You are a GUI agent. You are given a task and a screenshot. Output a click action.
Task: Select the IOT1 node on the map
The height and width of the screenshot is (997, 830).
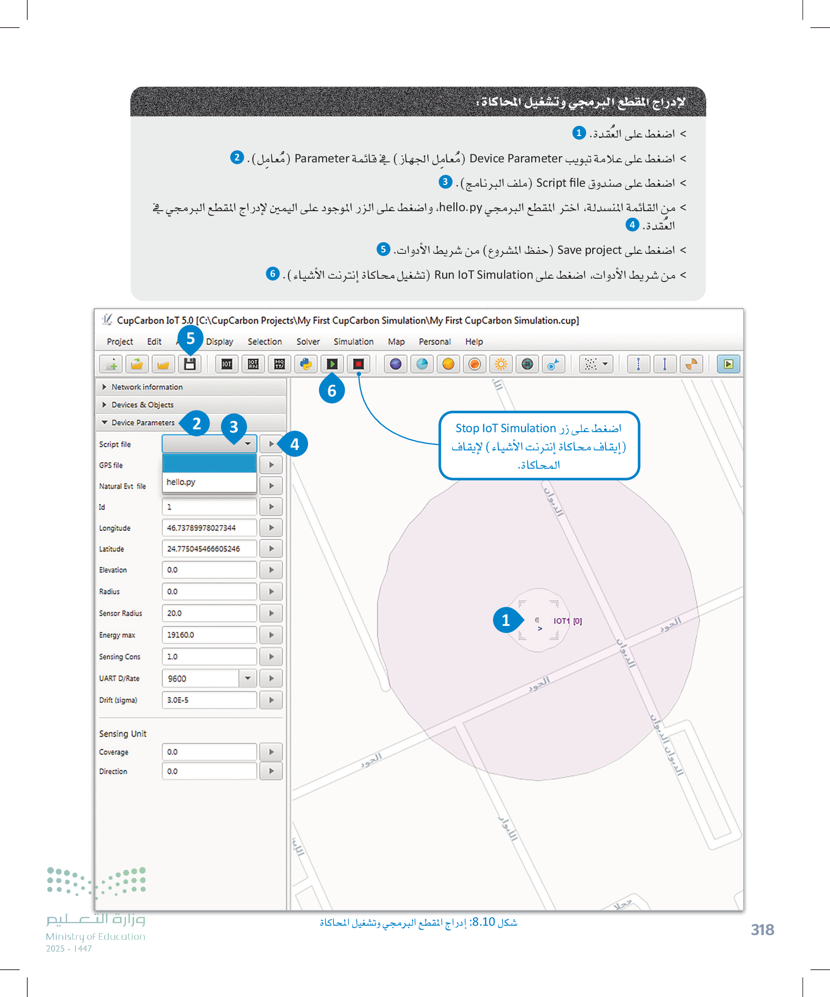pyautogui.click(x=538, y=621)
